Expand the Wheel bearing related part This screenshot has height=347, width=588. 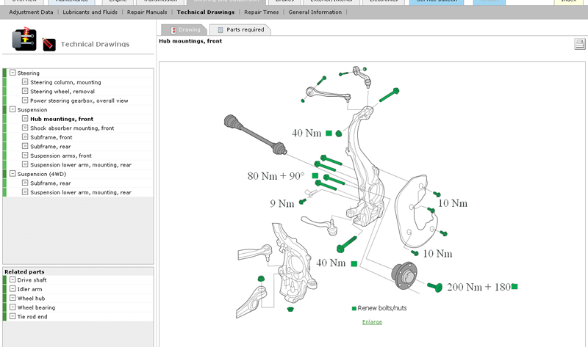(x=12, y=307)
